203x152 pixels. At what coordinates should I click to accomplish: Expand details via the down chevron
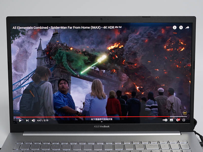coord(102,122)
